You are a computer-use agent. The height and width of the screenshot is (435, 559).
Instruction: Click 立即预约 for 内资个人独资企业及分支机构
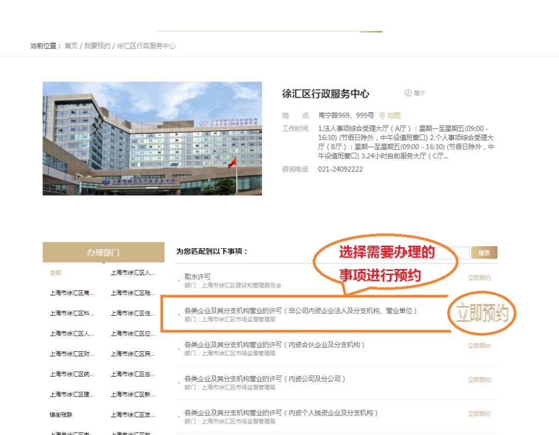point(479,414)
